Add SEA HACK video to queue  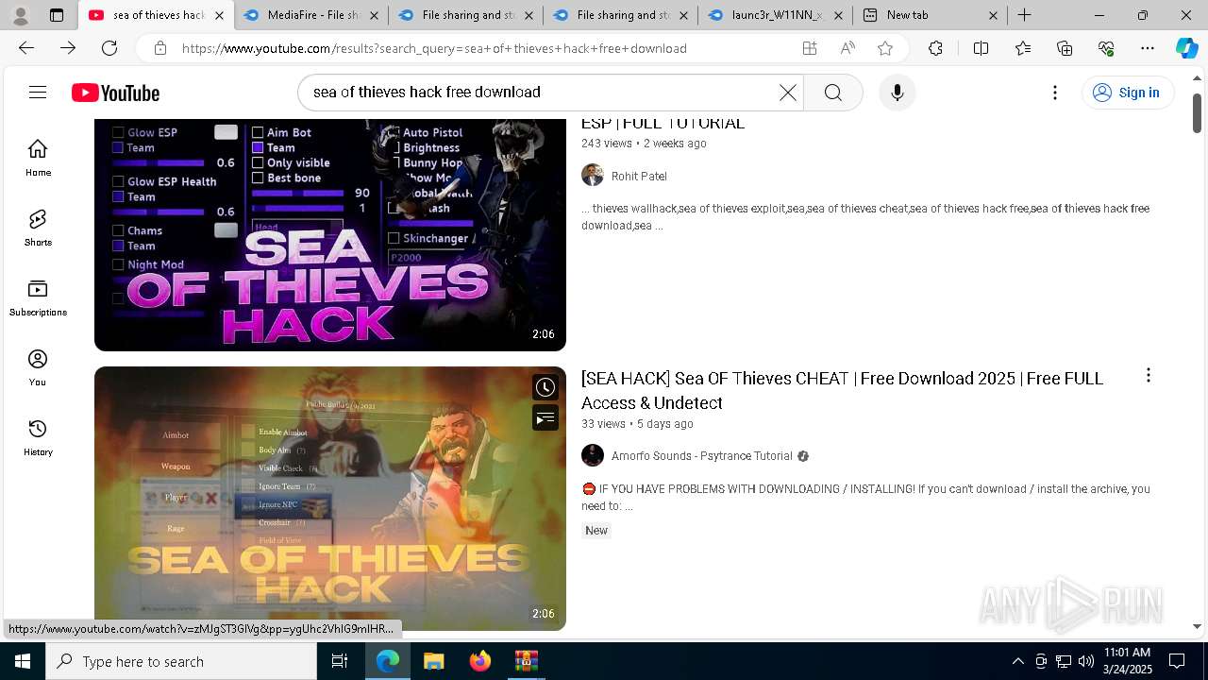[x=545, y=417]
